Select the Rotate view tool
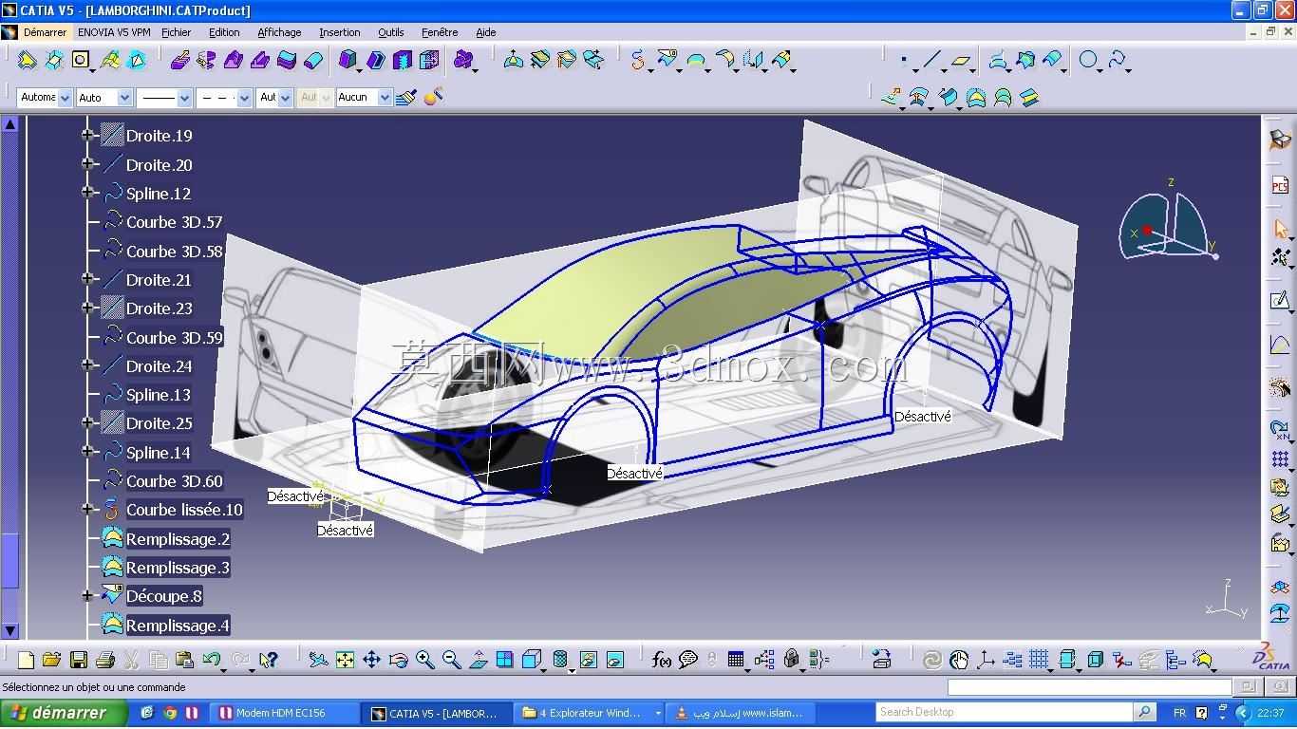This screenshot has height=729, width=1297. (x=398, y=660)
